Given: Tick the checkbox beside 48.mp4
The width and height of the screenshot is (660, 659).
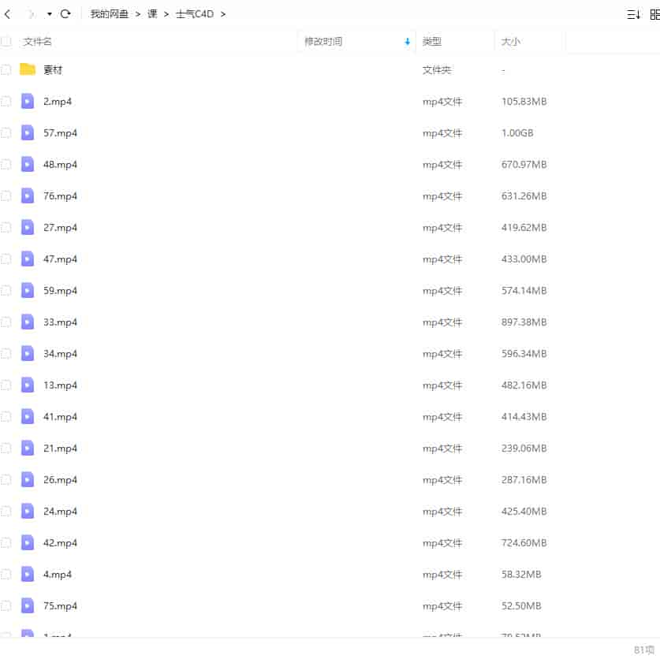Looking at the screenshot, I should (8, 164).
